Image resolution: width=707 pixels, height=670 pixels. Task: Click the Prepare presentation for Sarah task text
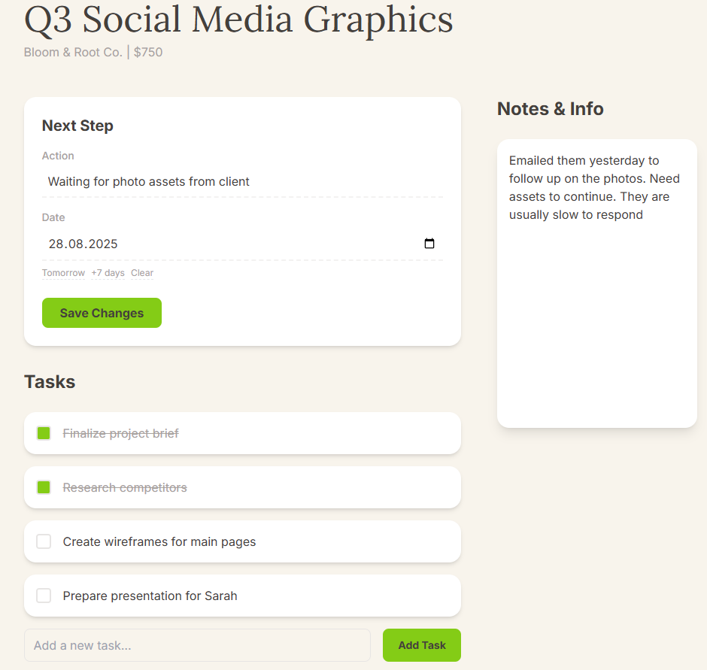(150, 596)
